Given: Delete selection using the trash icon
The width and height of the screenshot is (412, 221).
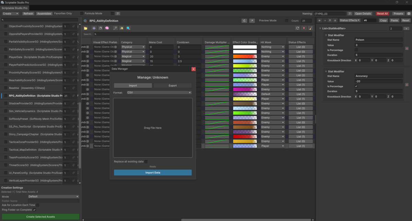Looking at the screenshot, I should [304, 28].
